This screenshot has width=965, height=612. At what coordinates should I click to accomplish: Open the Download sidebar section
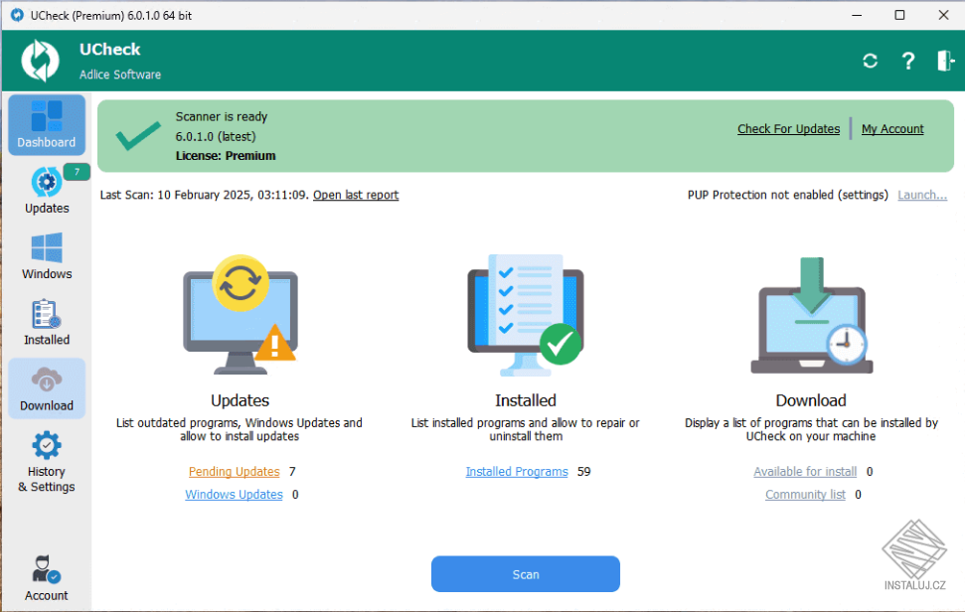[47, 388]
